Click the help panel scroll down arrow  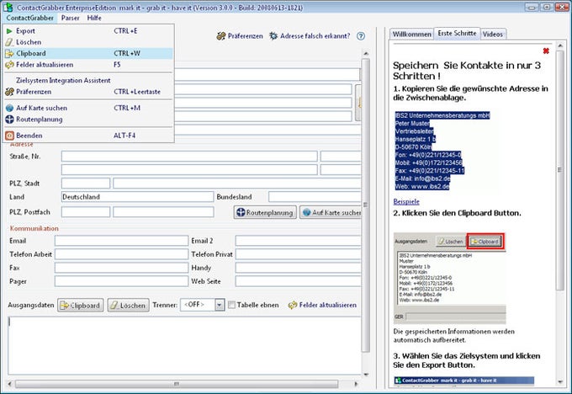[x=560, y=382]
